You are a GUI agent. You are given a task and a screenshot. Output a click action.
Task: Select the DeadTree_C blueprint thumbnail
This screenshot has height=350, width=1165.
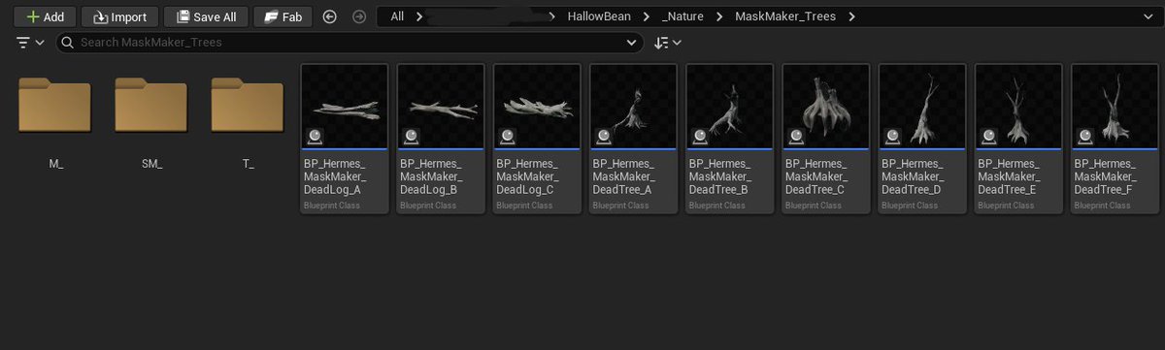[x=826, y=107]
